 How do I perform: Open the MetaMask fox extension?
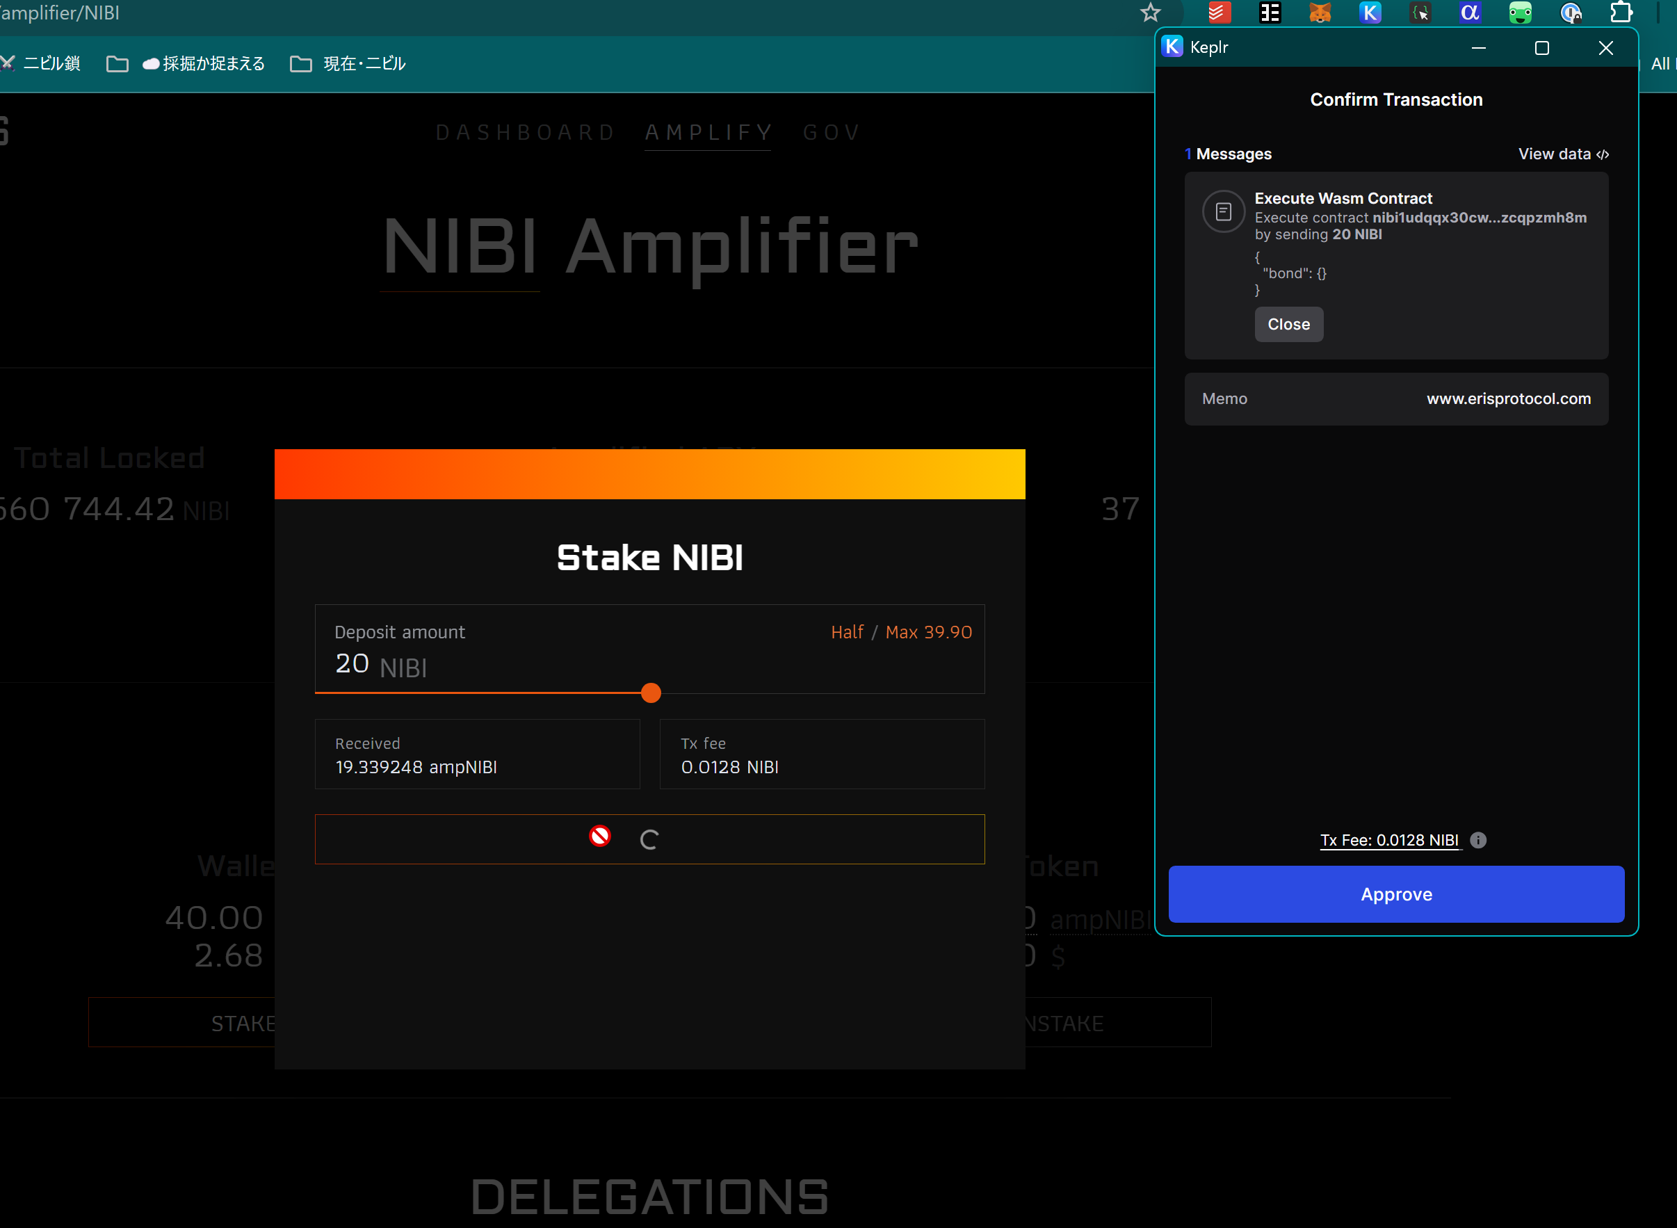click(1320, 13)
